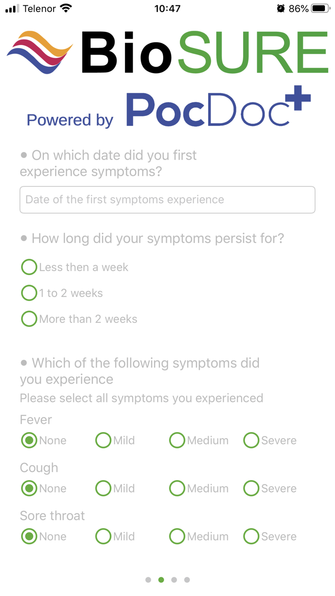The image size is (335, 596).
Task: Select None for Cough symptom
Action: (x=29, y=488)
